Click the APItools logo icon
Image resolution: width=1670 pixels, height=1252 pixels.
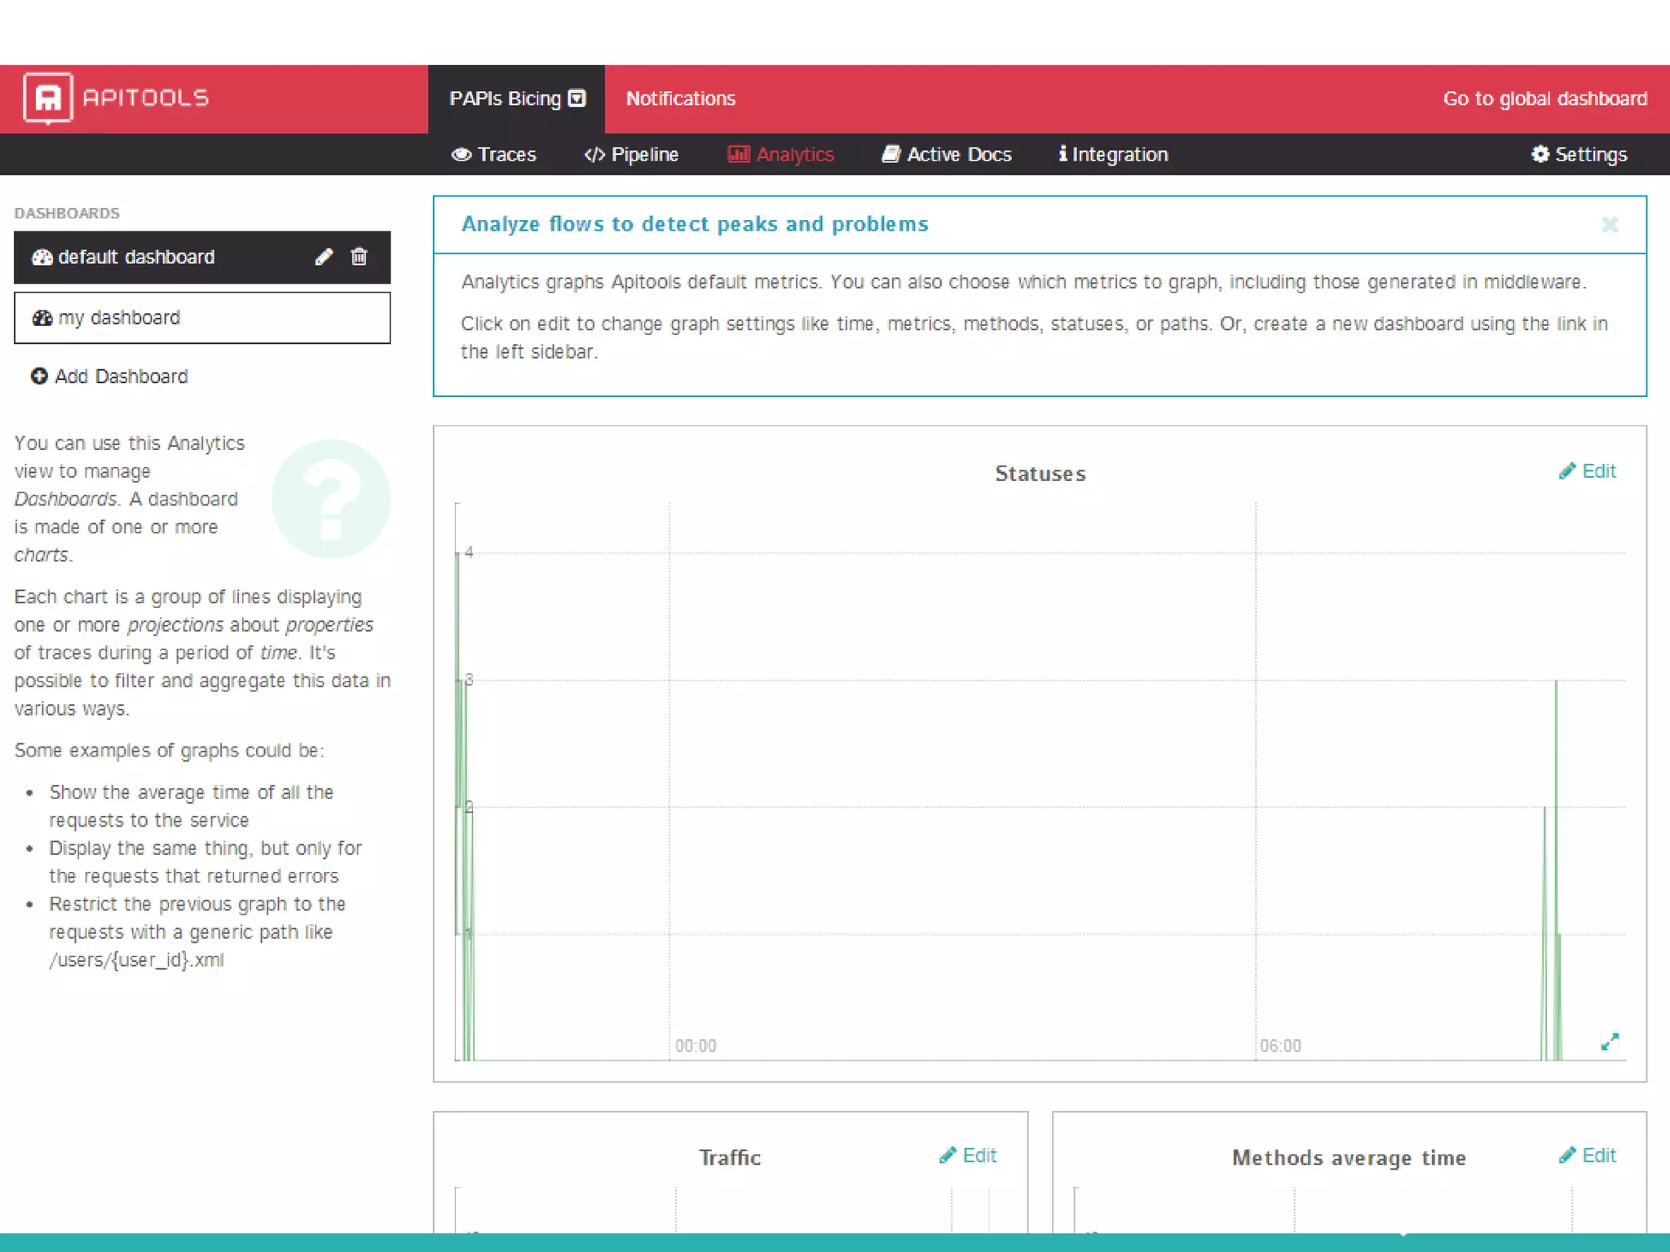48,98
